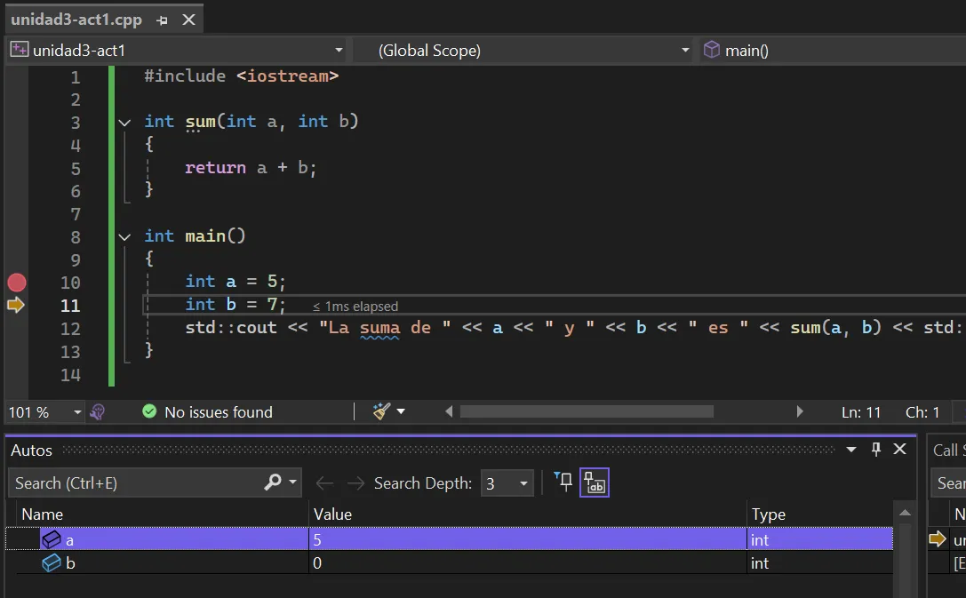The width and height of the screenshot is (966, 598).
Task: Toggle the pinned-items filter in Autos toolbar
Action: pos(563,482)
